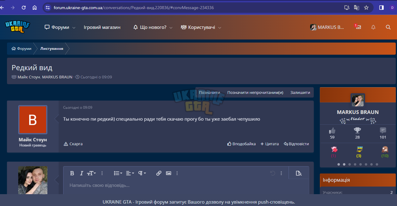The width and height of the screenshot is (397, 206).
Task: Go to browser home page
Action: (x=35, y=8)
